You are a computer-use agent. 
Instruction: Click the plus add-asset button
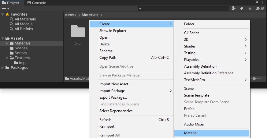tap(6, 9)
